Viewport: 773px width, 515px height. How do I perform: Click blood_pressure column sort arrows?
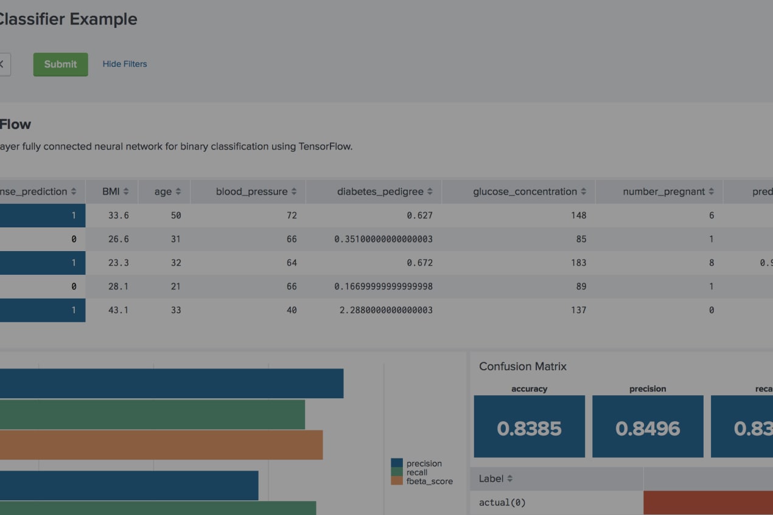click(x=294, y=192)
